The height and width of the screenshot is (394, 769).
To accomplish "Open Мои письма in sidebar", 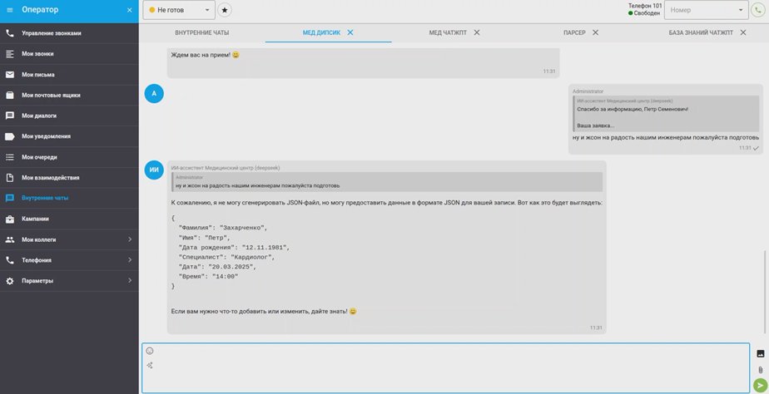I will (x=38, y=75).
